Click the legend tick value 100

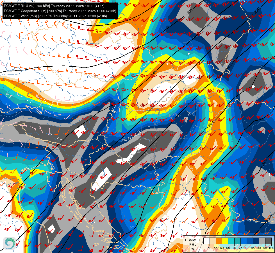[271, 248]
